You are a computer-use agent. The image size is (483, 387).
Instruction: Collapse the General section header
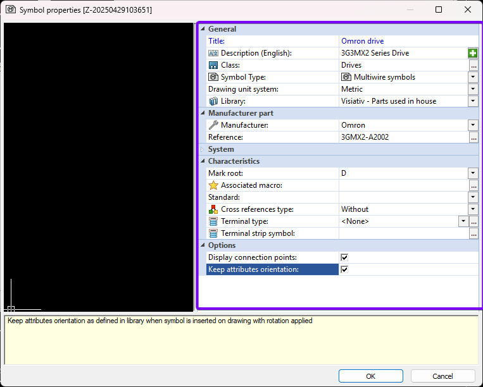pyautogui.click(x=203, y=29)
